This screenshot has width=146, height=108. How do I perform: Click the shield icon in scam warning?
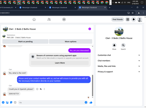coord(33,57)
